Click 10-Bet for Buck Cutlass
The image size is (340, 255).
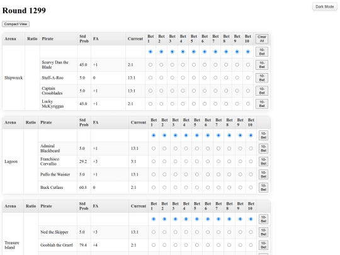[x=263, y=188]
